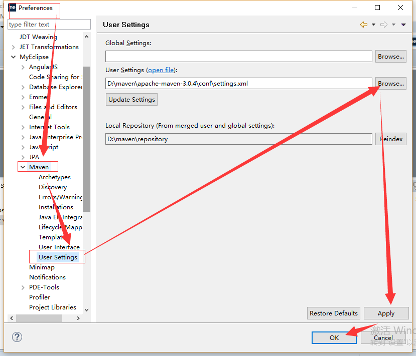
Task: Click the vertical scrollbar thumb in tree
Action: click(86, 139)
